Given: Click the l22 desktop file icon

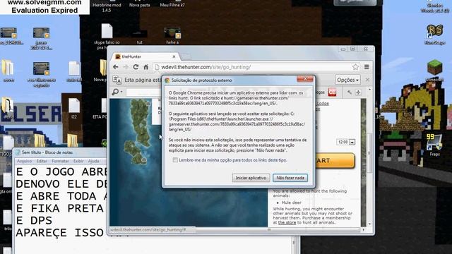Looking at the screenshot, I should tap(74, 109).
